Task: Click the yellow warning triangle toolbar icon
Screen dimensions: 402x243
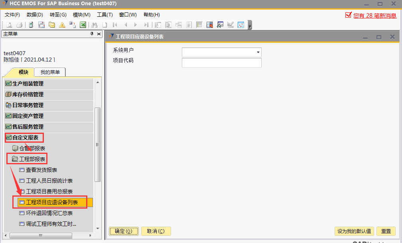Action: [x=62, y=25]
